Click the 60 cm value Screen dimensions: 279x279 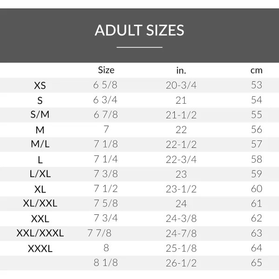coord(257,189)
